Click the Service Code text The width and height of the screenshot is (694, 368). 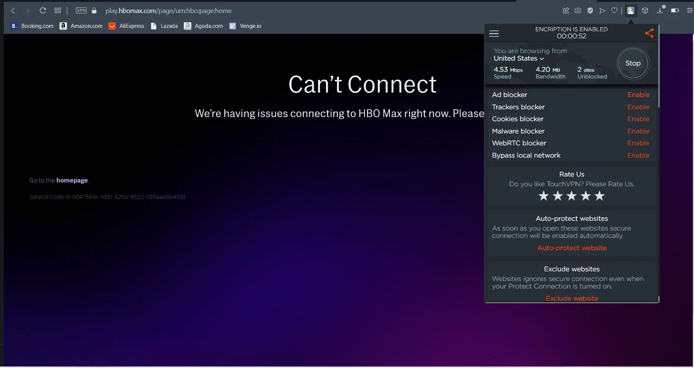pos(107,197)
